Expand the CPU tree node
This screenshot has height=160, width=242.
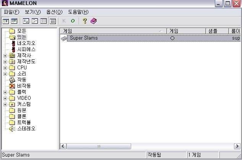(5, 68)
